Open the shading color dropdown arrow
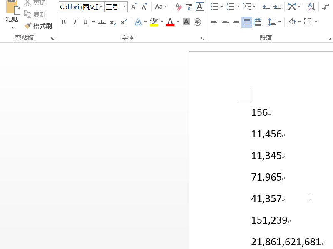The width and height of the screenshot is (333, 249). point(300,22)
